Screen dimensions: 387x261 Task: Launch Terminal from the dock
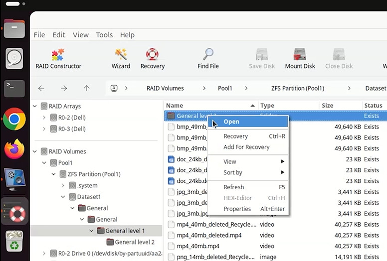[x=14, y=89]
